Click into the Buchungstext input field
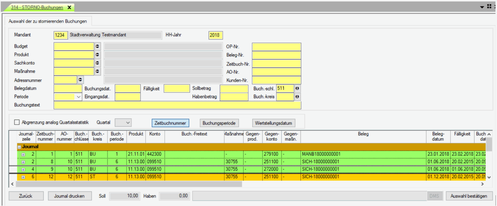The image size is (497, 206). 177,105
